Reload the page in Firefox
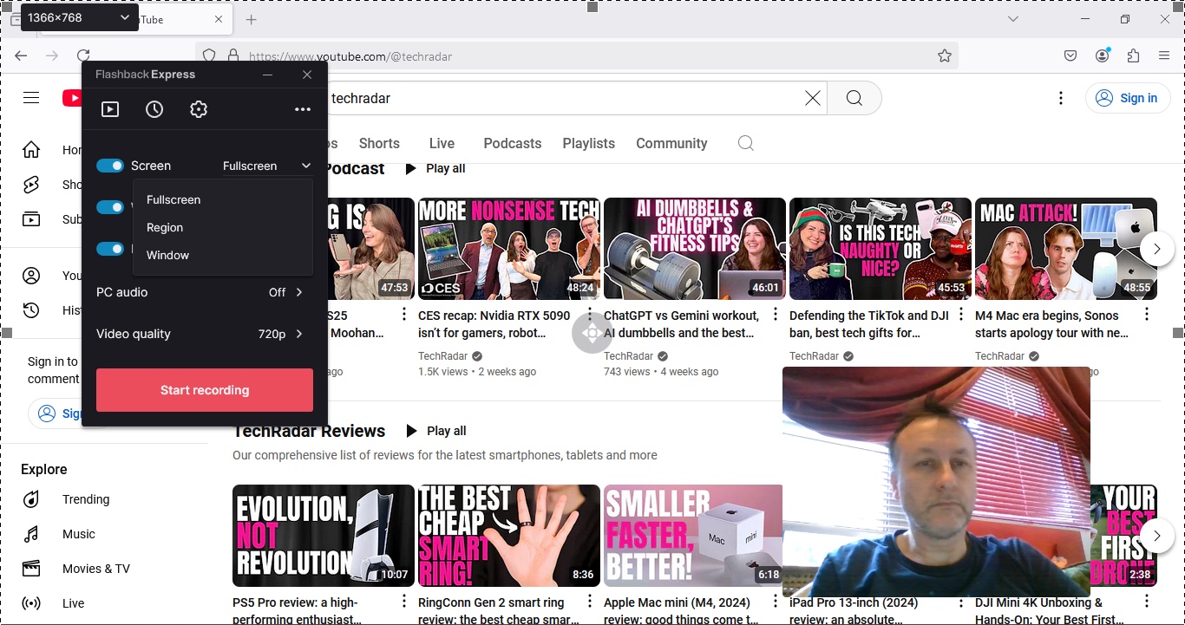This screenshot has height=625, width=1185. click(x=83, y=55)
